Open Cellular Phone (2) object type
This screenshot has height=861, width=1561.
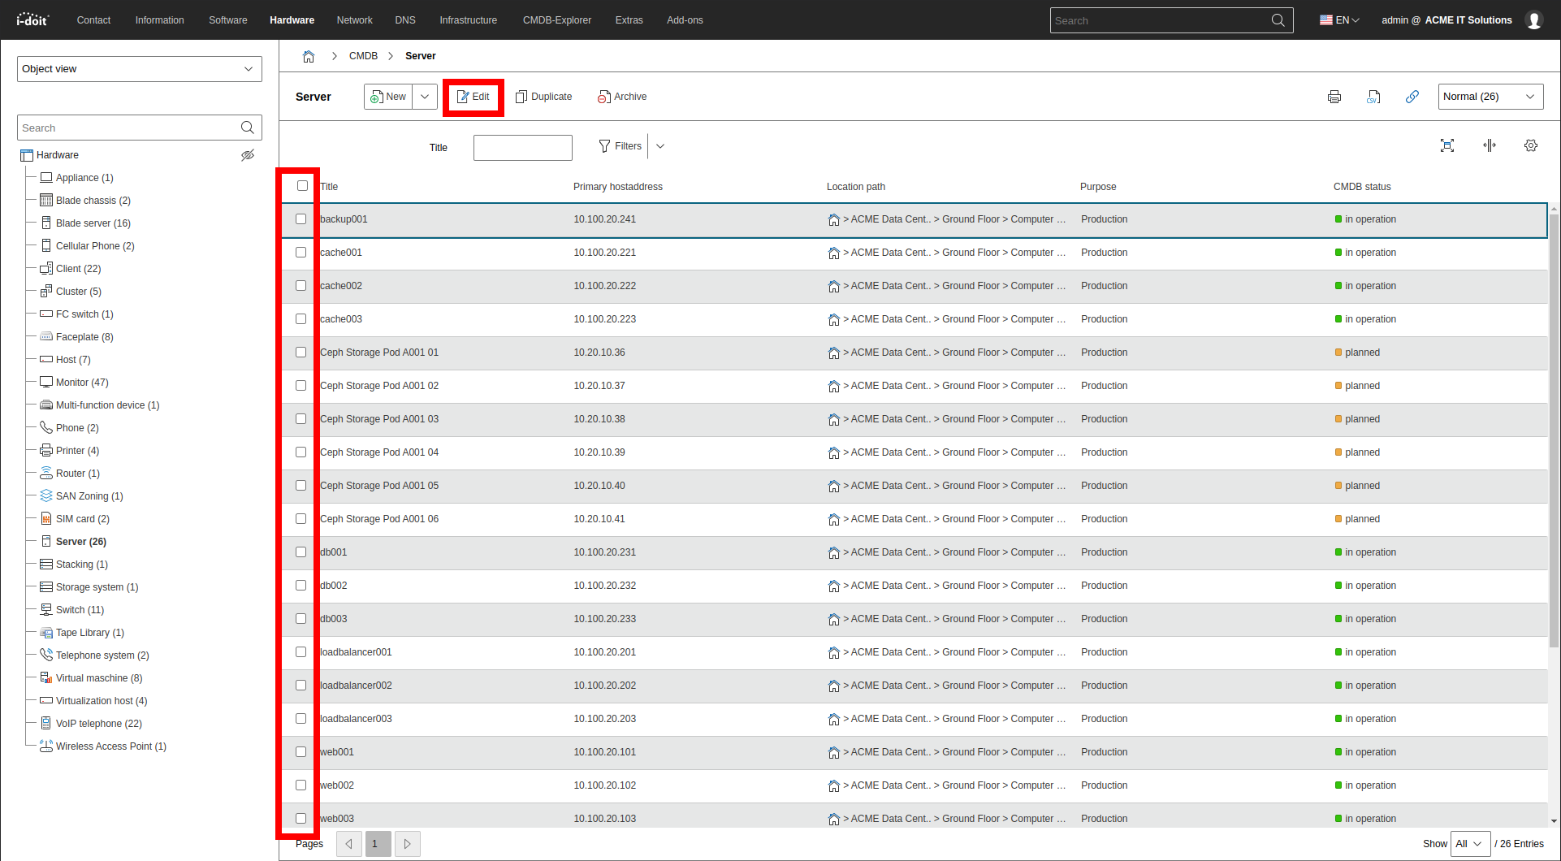[x=95, y=246]
